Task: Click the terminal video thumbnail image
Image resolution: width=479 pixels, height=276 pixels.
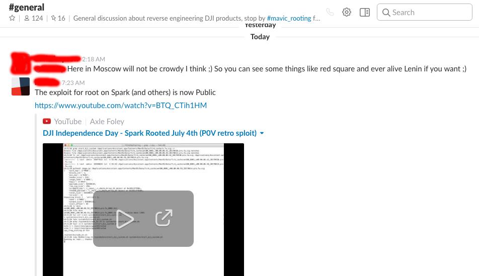Action: [x=143, y=210]
